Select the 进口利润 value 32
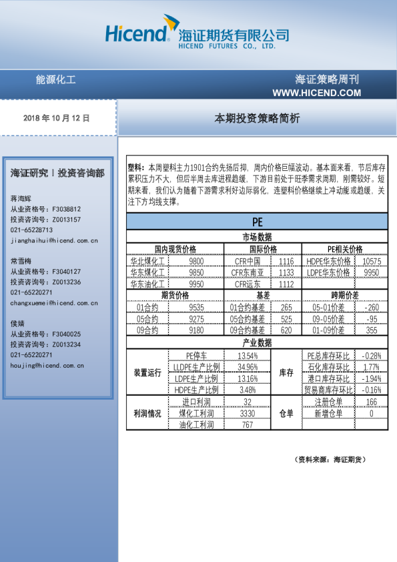Screen dimensions: 397x562 point(248,402)
